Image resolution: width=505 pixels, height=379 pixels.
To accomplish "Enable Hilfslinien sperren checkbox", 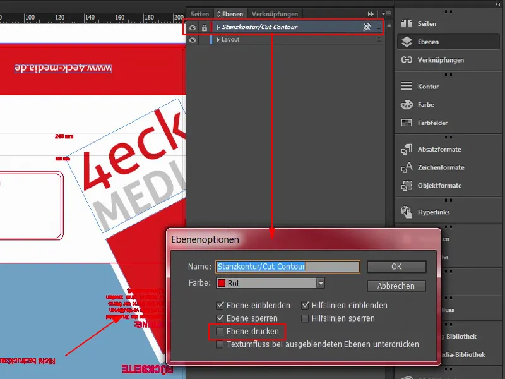I will click(x=305, y=318).
